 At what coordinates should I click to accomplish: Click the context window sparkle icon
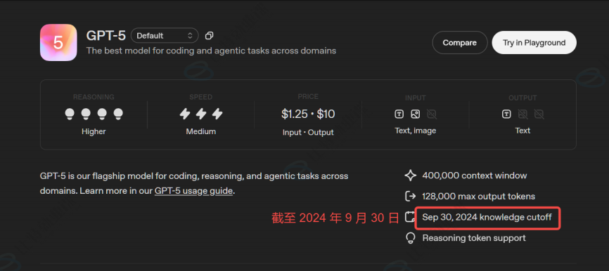click(x=411, y=176)
